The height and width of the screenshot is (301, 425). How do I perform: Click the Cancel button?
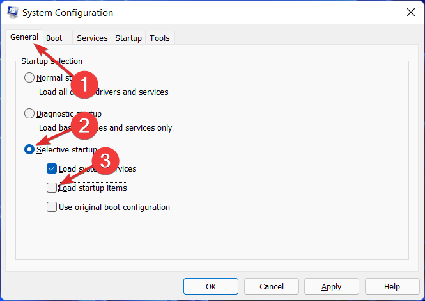(x=272, y=287)
